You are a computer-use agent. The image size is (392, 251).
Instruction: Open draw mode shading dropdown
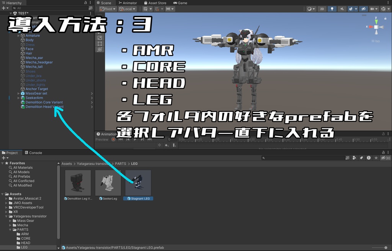pyautogui.click(x=311, y=9)
